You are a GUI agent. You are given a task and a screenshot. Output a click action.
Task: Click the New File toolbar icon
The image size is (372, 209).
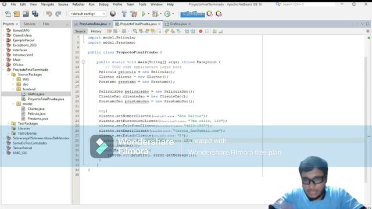[8, 14]
